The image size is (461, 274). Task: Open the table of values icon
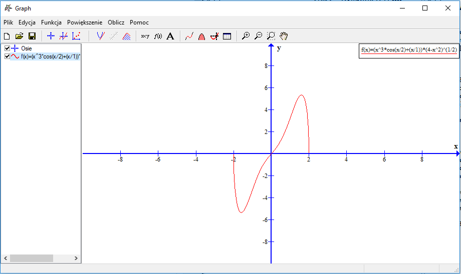[x=227, y=36]
